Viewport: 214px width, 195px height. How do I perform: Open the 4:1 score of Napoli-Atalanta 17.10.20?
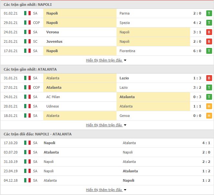point(206,143)
